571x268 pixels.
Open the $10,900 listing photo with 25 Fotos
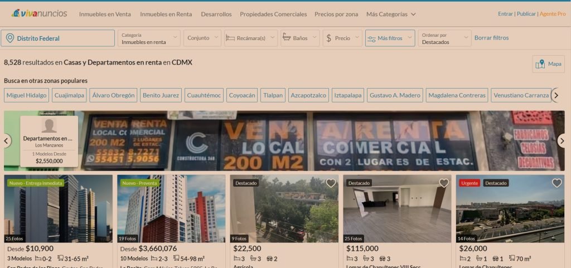pyautogui.click(x=58, y=209)
